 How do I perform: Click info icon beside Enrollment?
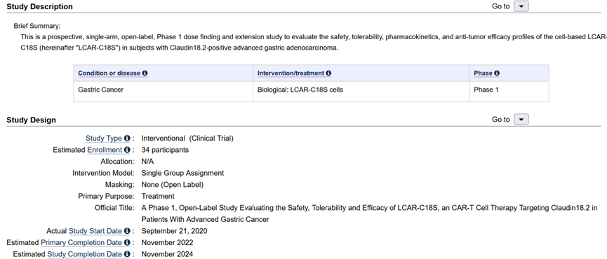127,150
